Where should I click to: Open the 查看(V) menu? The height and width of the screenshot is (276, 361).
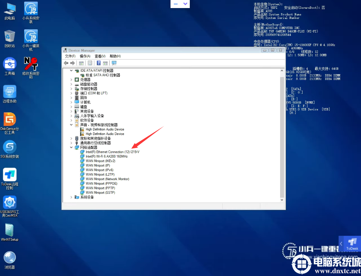[x=100, y=56]
